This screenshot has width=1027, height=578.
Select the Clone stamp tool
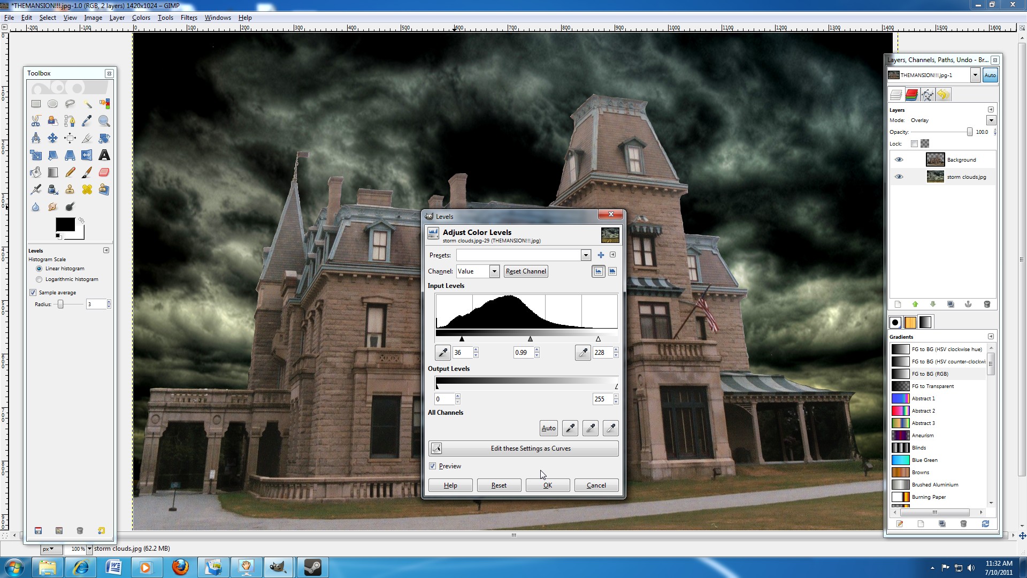[x=70, y=189]
